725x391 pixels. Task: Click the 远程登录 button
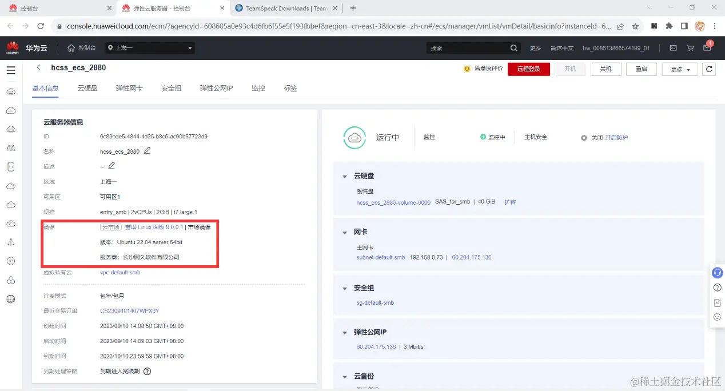[529, 69]
